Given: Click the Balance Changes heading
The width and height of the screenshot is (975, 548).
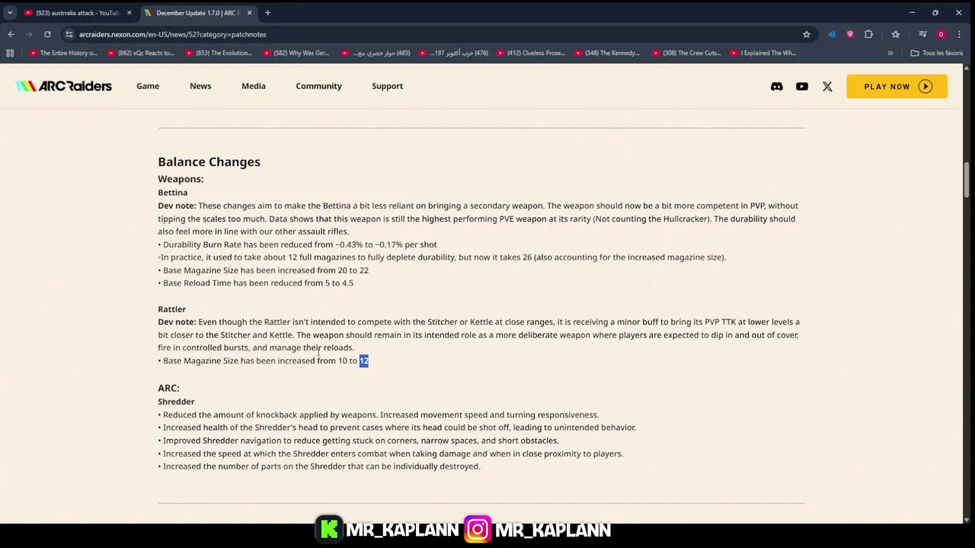Looking at the screenshot, I should tap(209, 161).
